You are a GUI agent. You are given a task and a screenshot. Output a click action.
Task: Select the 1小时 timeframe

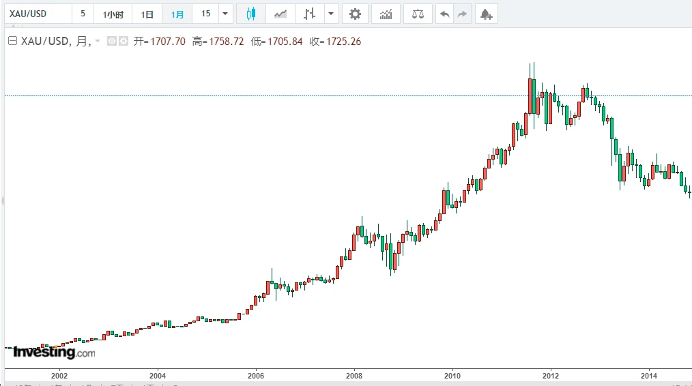tap(113, 14)
